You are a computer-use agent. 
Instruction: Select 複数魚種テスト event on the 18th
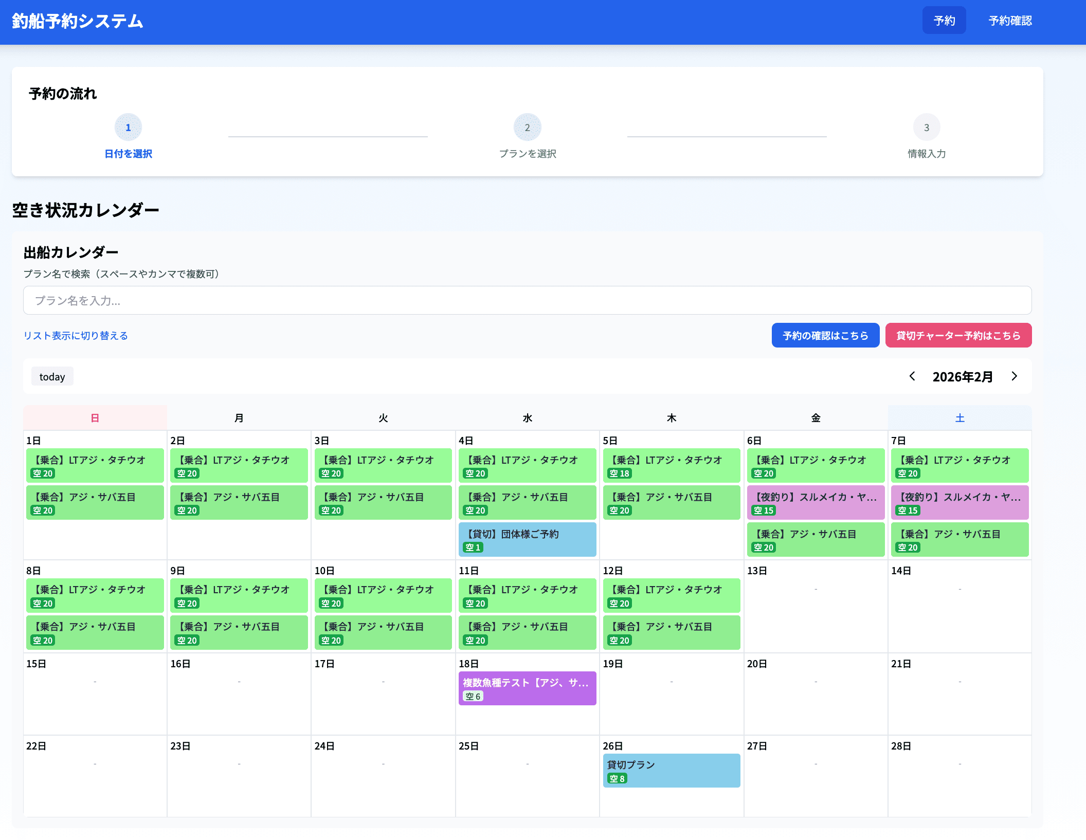527,688
